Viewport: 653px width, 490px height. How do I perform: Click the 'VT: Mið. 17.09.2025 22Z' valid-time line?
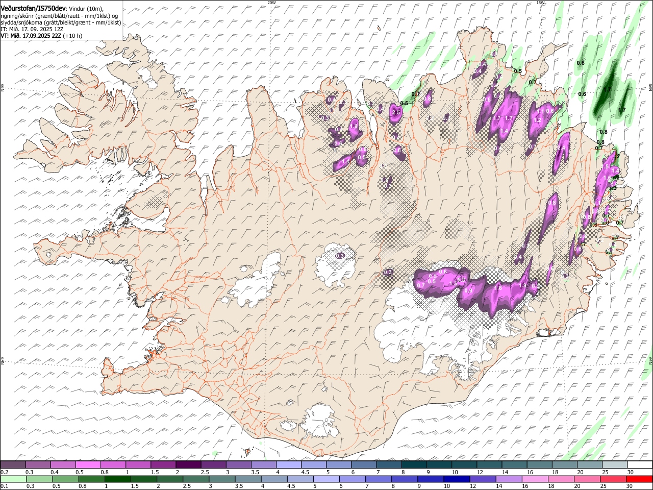pyautogui.click(x=41, y=36)
